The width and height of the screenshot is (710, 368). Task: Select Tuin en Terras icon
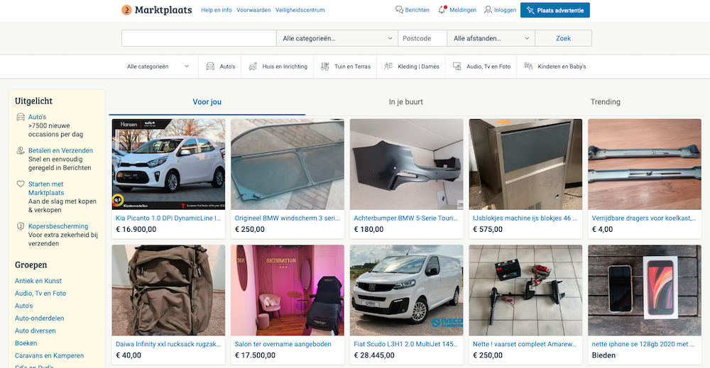coord(325,67)
